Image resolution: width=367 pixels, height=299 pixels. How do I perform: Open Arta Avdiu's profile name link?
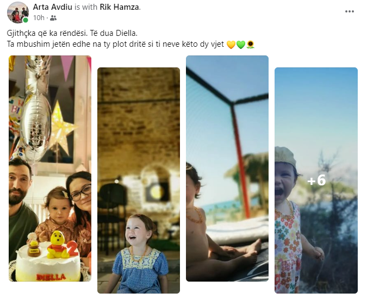52,7
